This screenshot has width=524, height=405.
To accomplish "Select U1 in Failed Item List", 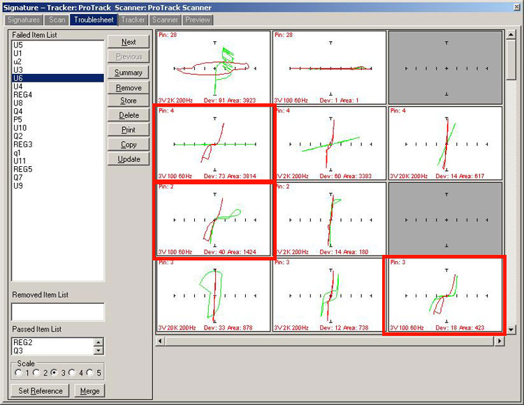I will pos(58,54).
